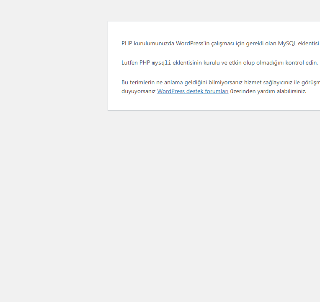This screenshot has height=302, width=320.
Task: Click the word MySQL in the error message
Action: pos(287,43)
